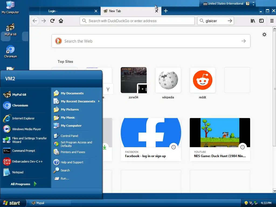Go to the home page icon
The image size is (276, 207).
click(61, 21)
